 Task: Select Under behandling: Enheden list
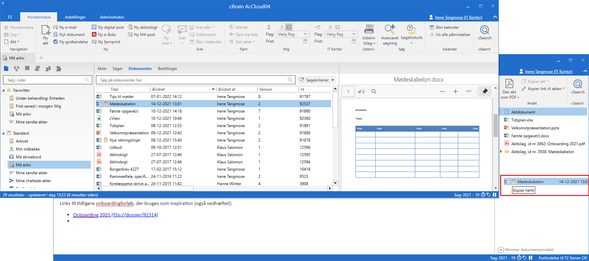coord(40,98)
